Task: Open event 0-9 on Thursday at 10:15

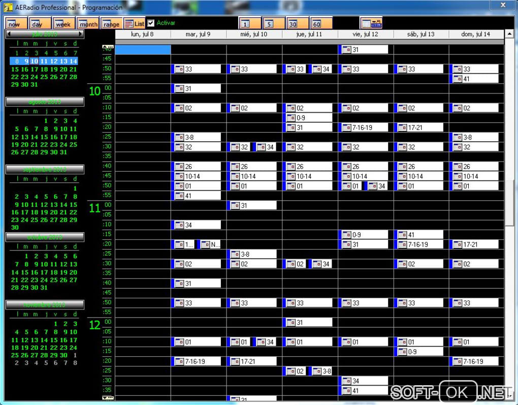Action: pos(308,118)
